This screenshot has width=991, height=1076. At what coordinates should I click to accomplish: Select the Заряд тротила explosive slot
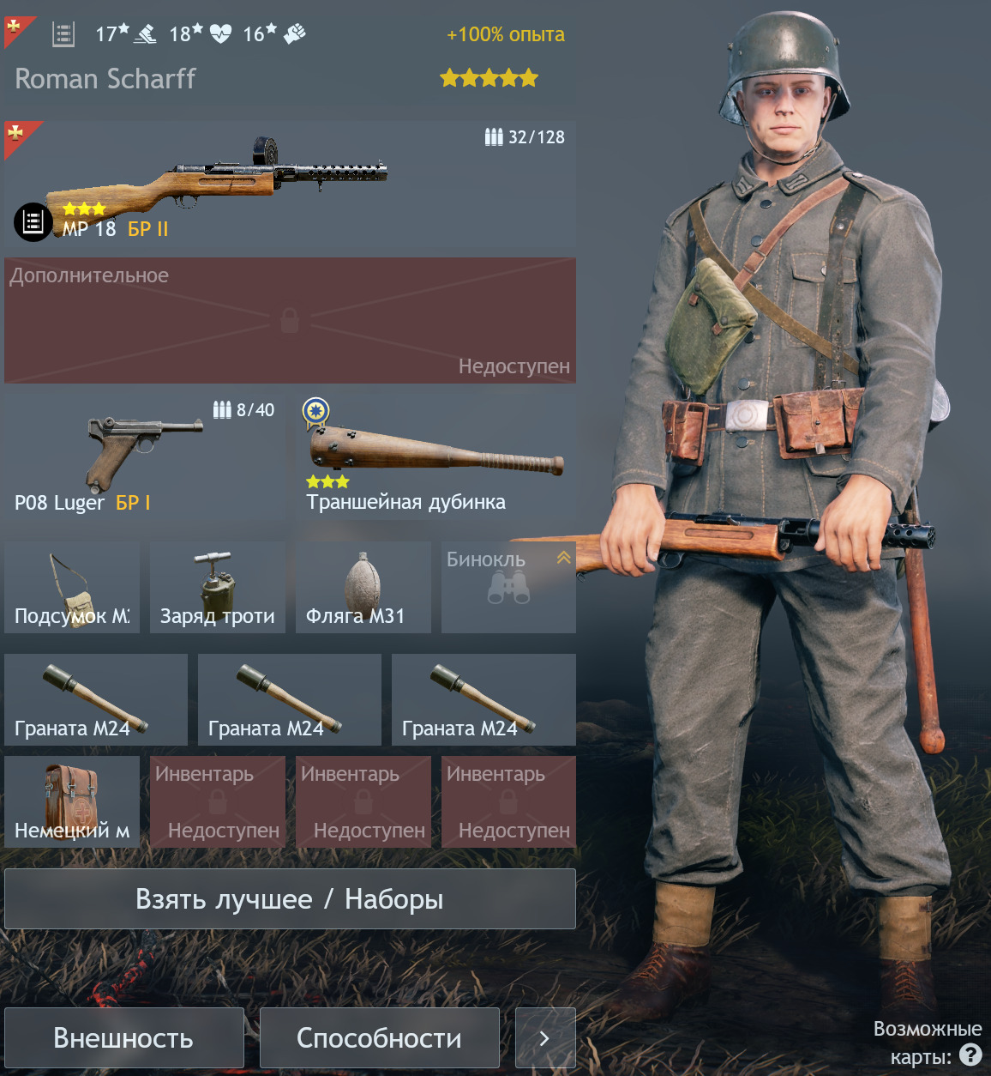click(x=218, y=587)
